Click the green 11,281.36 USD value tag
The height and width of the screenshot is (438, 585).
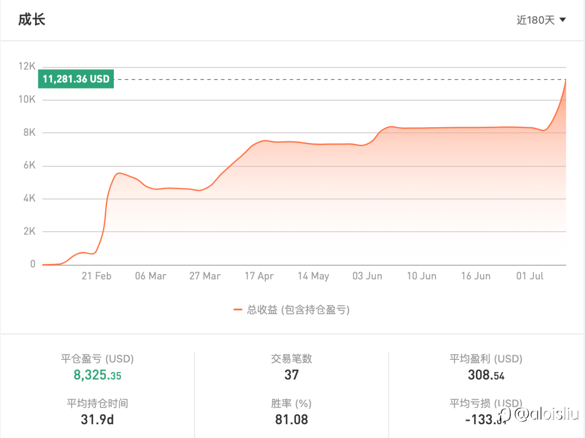[76, 79]
